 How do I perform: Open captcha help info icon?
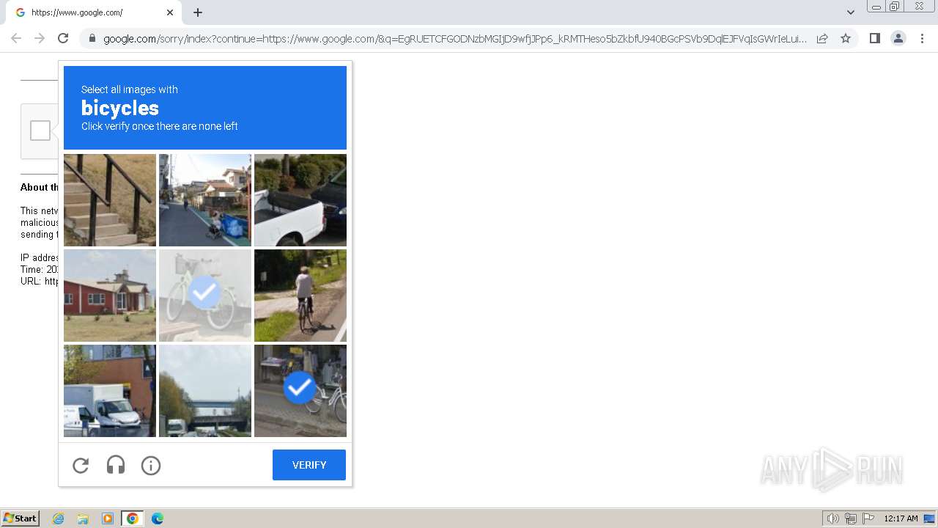[x=151, y=465]
